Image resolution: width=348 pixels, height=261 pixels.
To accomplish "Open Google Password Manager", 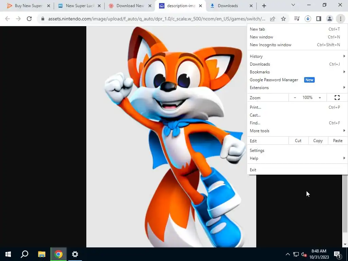I will tap(297, 80).
